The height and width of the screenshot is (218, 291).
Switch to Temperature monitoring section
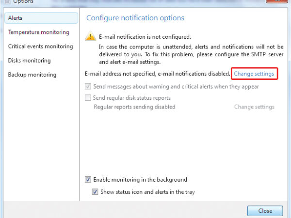39,32
